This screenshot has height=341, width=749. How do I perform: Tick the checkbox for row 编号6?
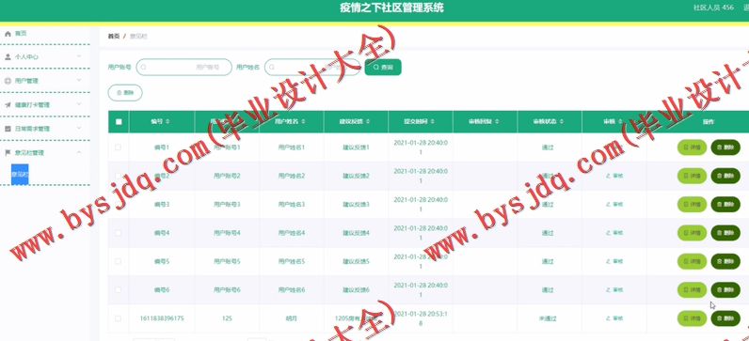pyautogui.click(x=118, y=290)
